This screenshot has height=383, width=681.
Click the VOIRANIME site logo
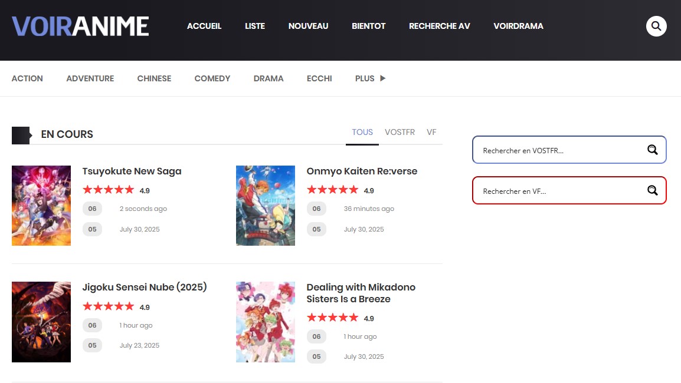click(80, 25)
